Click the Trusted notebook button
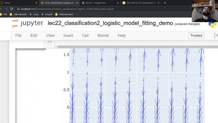 coord(196,36)
